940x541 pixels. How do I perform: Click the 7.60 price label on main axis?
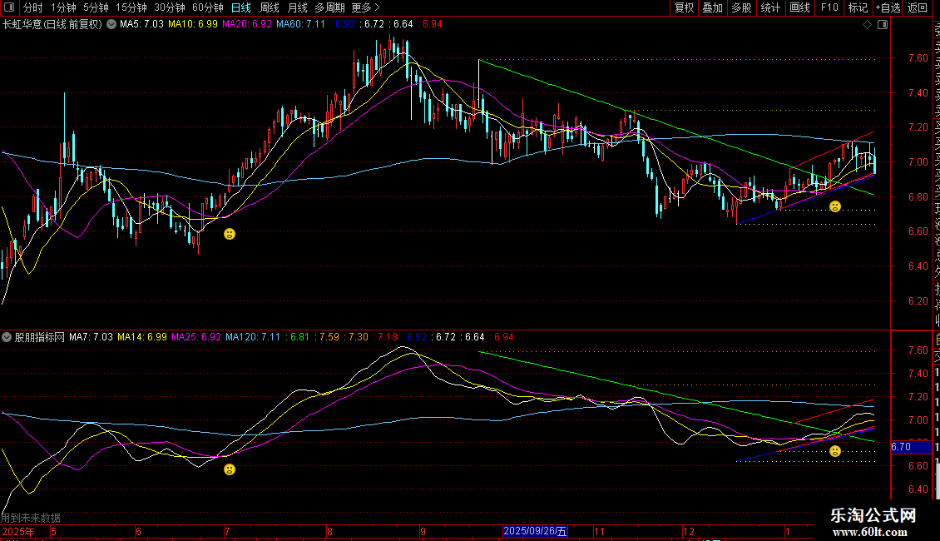coord(918,58)
